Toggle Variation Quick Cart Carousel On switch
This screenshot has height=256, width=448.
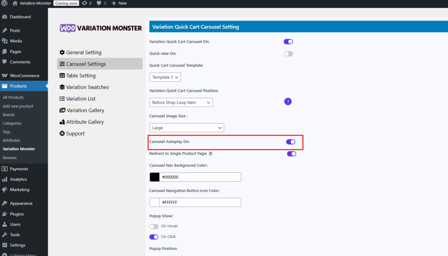(x=288, y=42)
